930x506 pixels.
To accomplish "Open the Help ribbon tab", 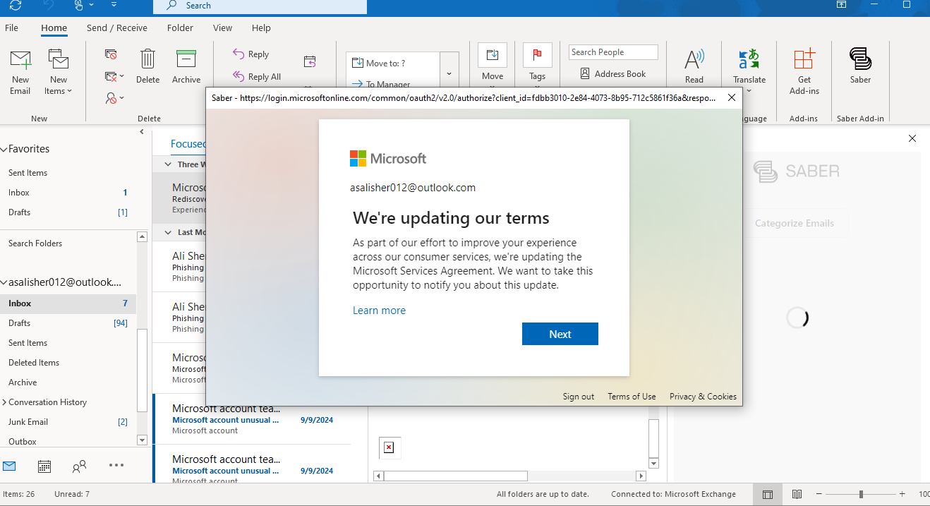I will 261,28.
